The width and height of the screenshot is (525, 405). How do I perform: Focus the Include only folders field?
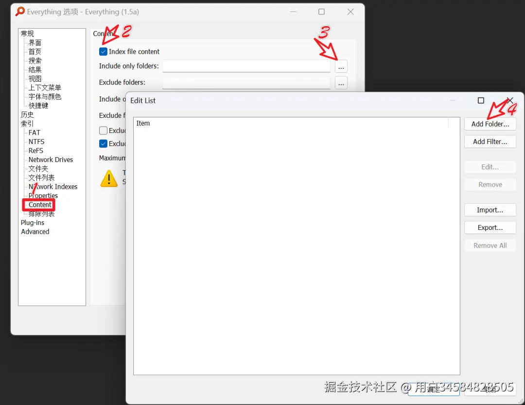click(x=246, y=66)
